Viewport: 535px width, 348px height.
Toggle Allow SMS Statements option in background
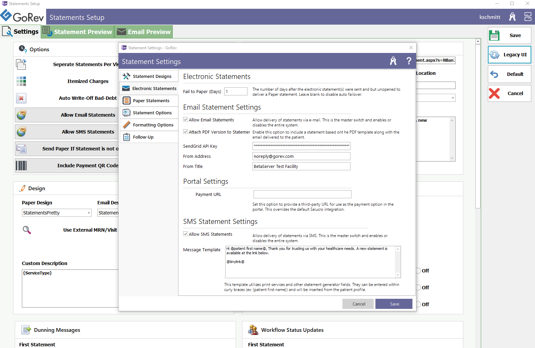[x=67, y=132]
